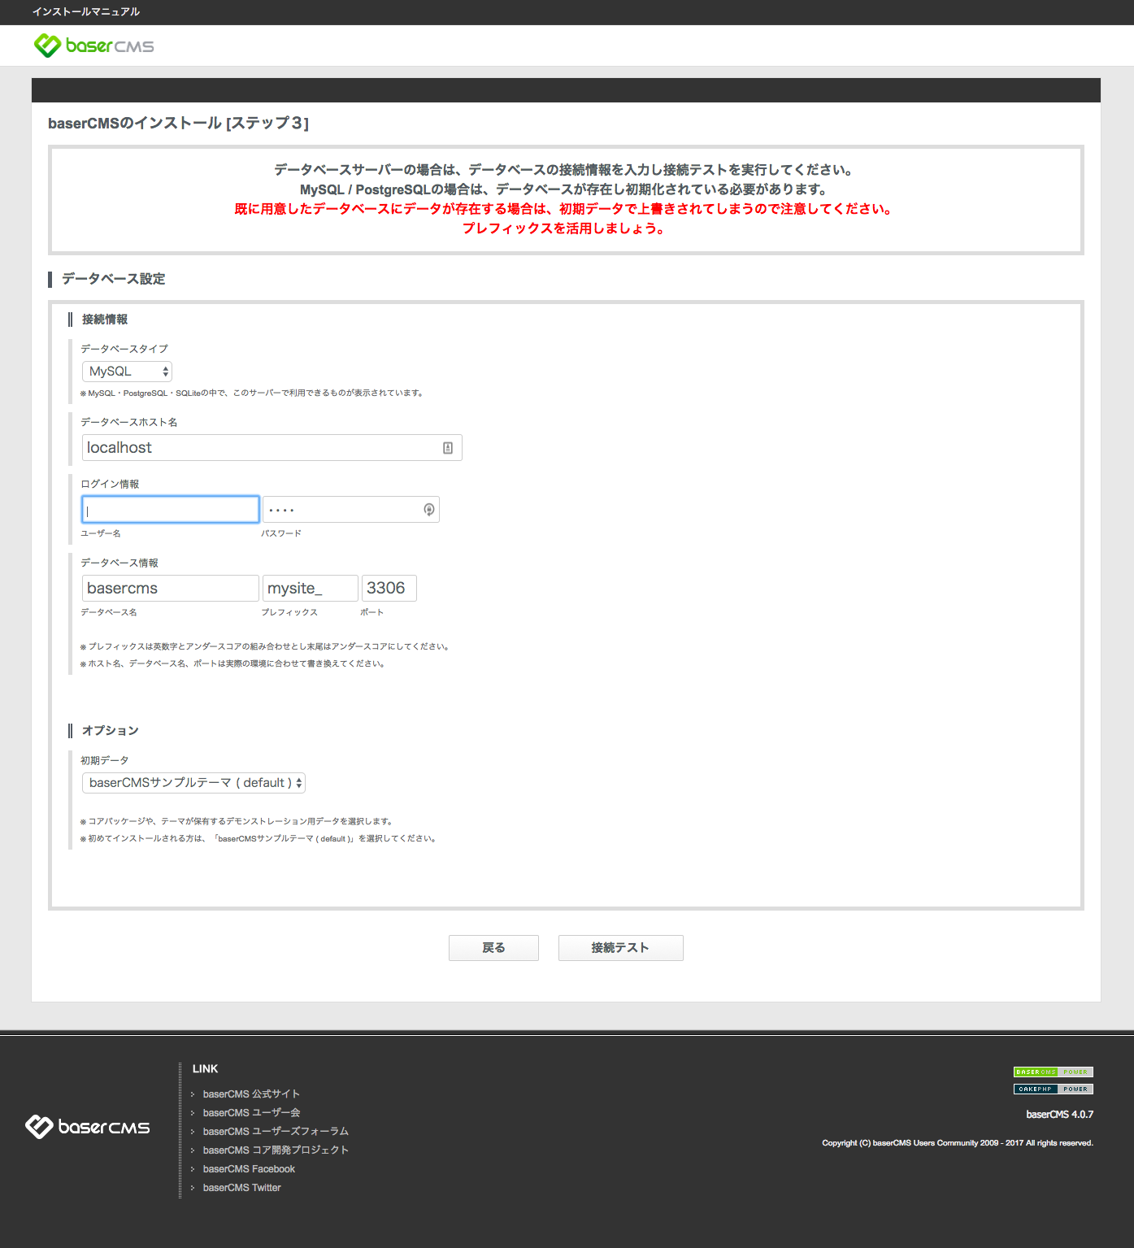Click the baserCMS logo in the header
The width and height of the screenshot is (1134, 1248).
(93, 46)
